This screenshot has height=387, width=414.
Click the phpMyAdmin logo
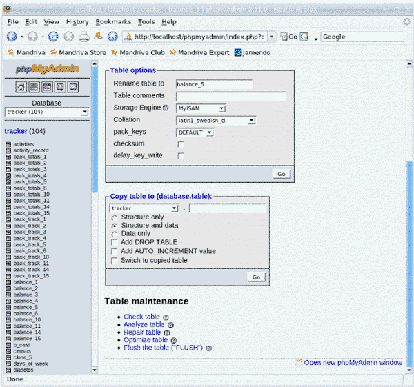point(47,68)
